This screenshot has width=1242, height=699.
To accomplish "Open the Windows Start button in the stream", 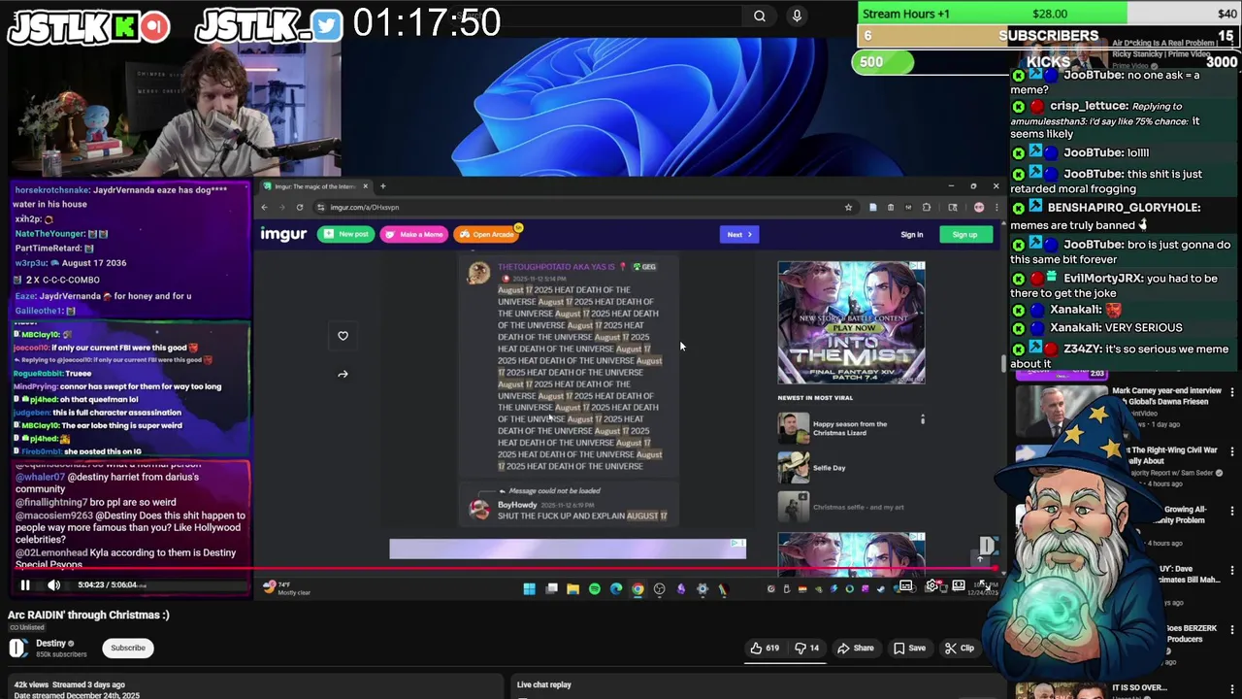I will [x=529, y=588].
